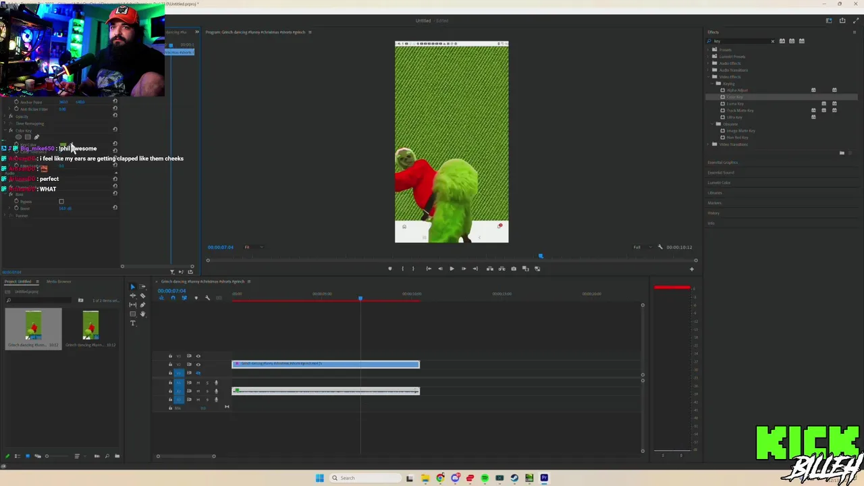Click the Project panel thumbnail zoom slider
Viewport: 864px width, 486px height.
[x=57, y=456]
